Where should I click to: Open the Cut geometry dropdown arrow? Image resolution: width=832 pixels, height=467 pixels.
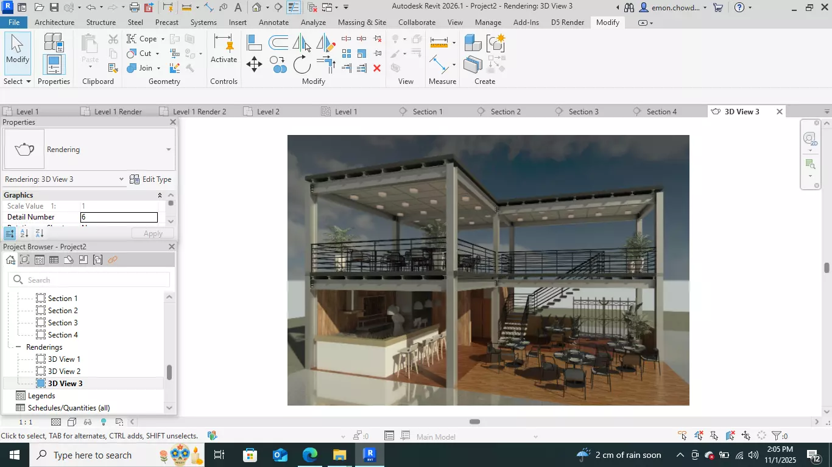[157, 54]
